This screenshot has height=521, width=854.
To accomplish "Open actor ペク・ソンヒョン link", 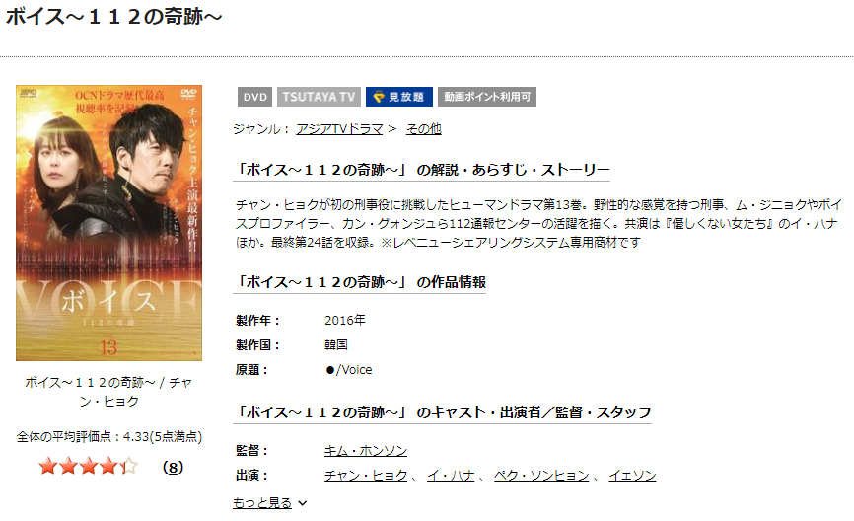I will (541, 476).
